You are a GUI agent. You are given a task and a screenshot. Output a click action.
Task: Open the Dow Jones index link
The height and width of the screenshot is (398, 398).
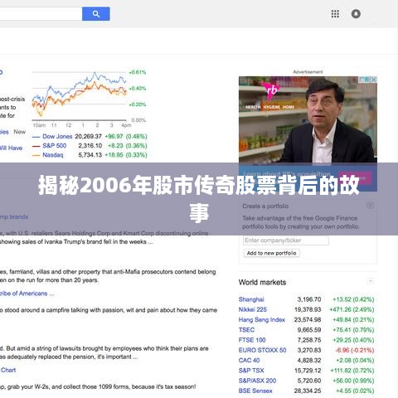pos(57,136)
